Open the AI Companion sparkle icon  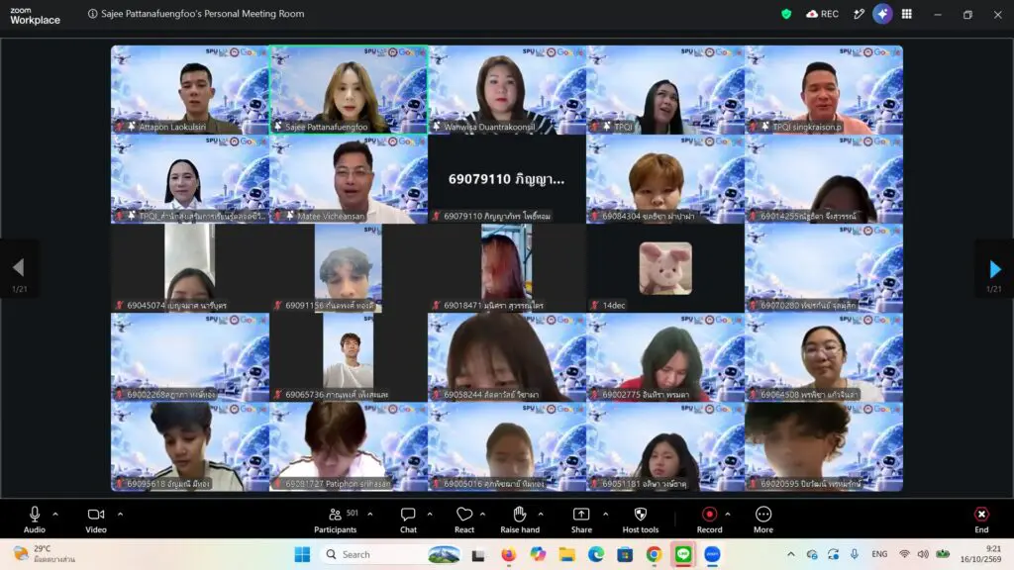tap(882, 14)
